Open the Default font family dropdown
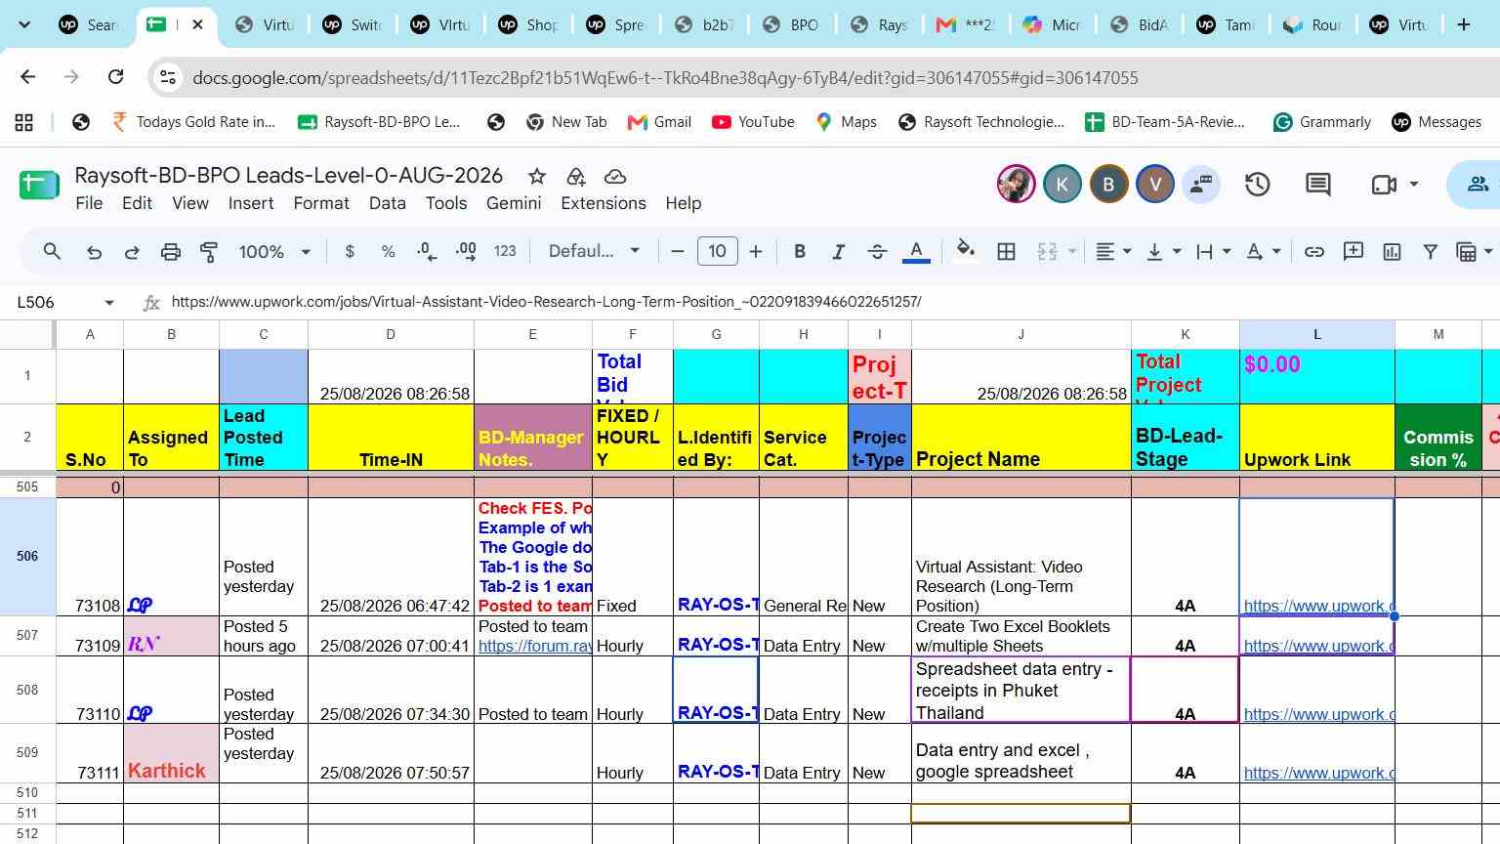This screenshot has width=1500, height=844. click(x=594, y=252)
